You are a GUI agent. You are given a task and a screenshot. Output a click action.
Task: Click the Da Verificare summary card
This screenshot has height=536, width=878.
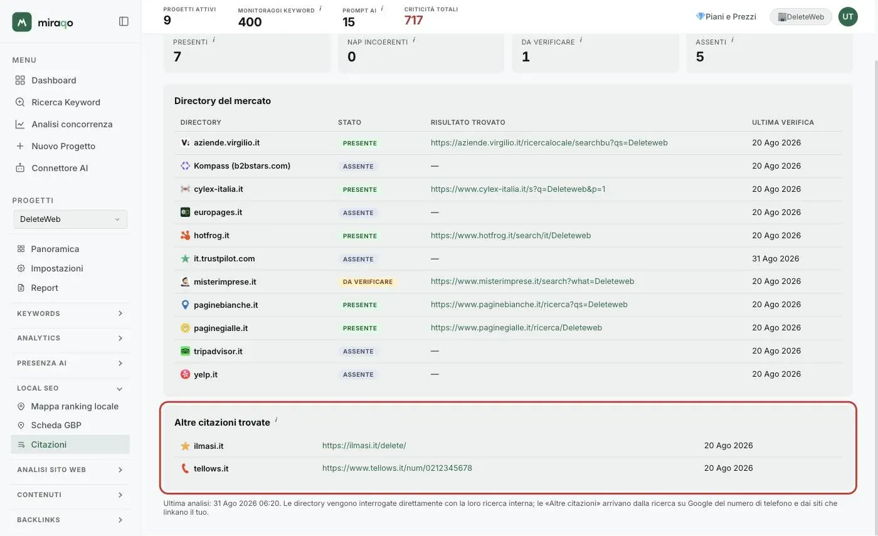tap(595, 53)
